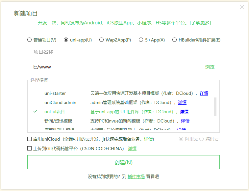Enable the 启用uniCloud checkbox
Viewport: 249px width, 191px height.
(x=29, y=139)
